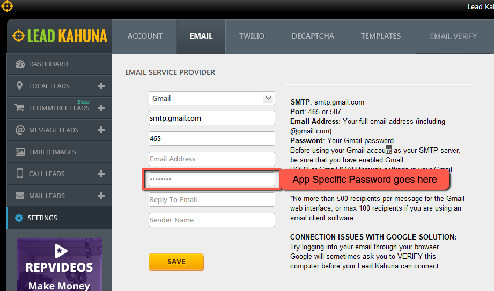Focus the Email Address input field
Image resolution: width=494 pixels, height=291 pixels.
211,159
